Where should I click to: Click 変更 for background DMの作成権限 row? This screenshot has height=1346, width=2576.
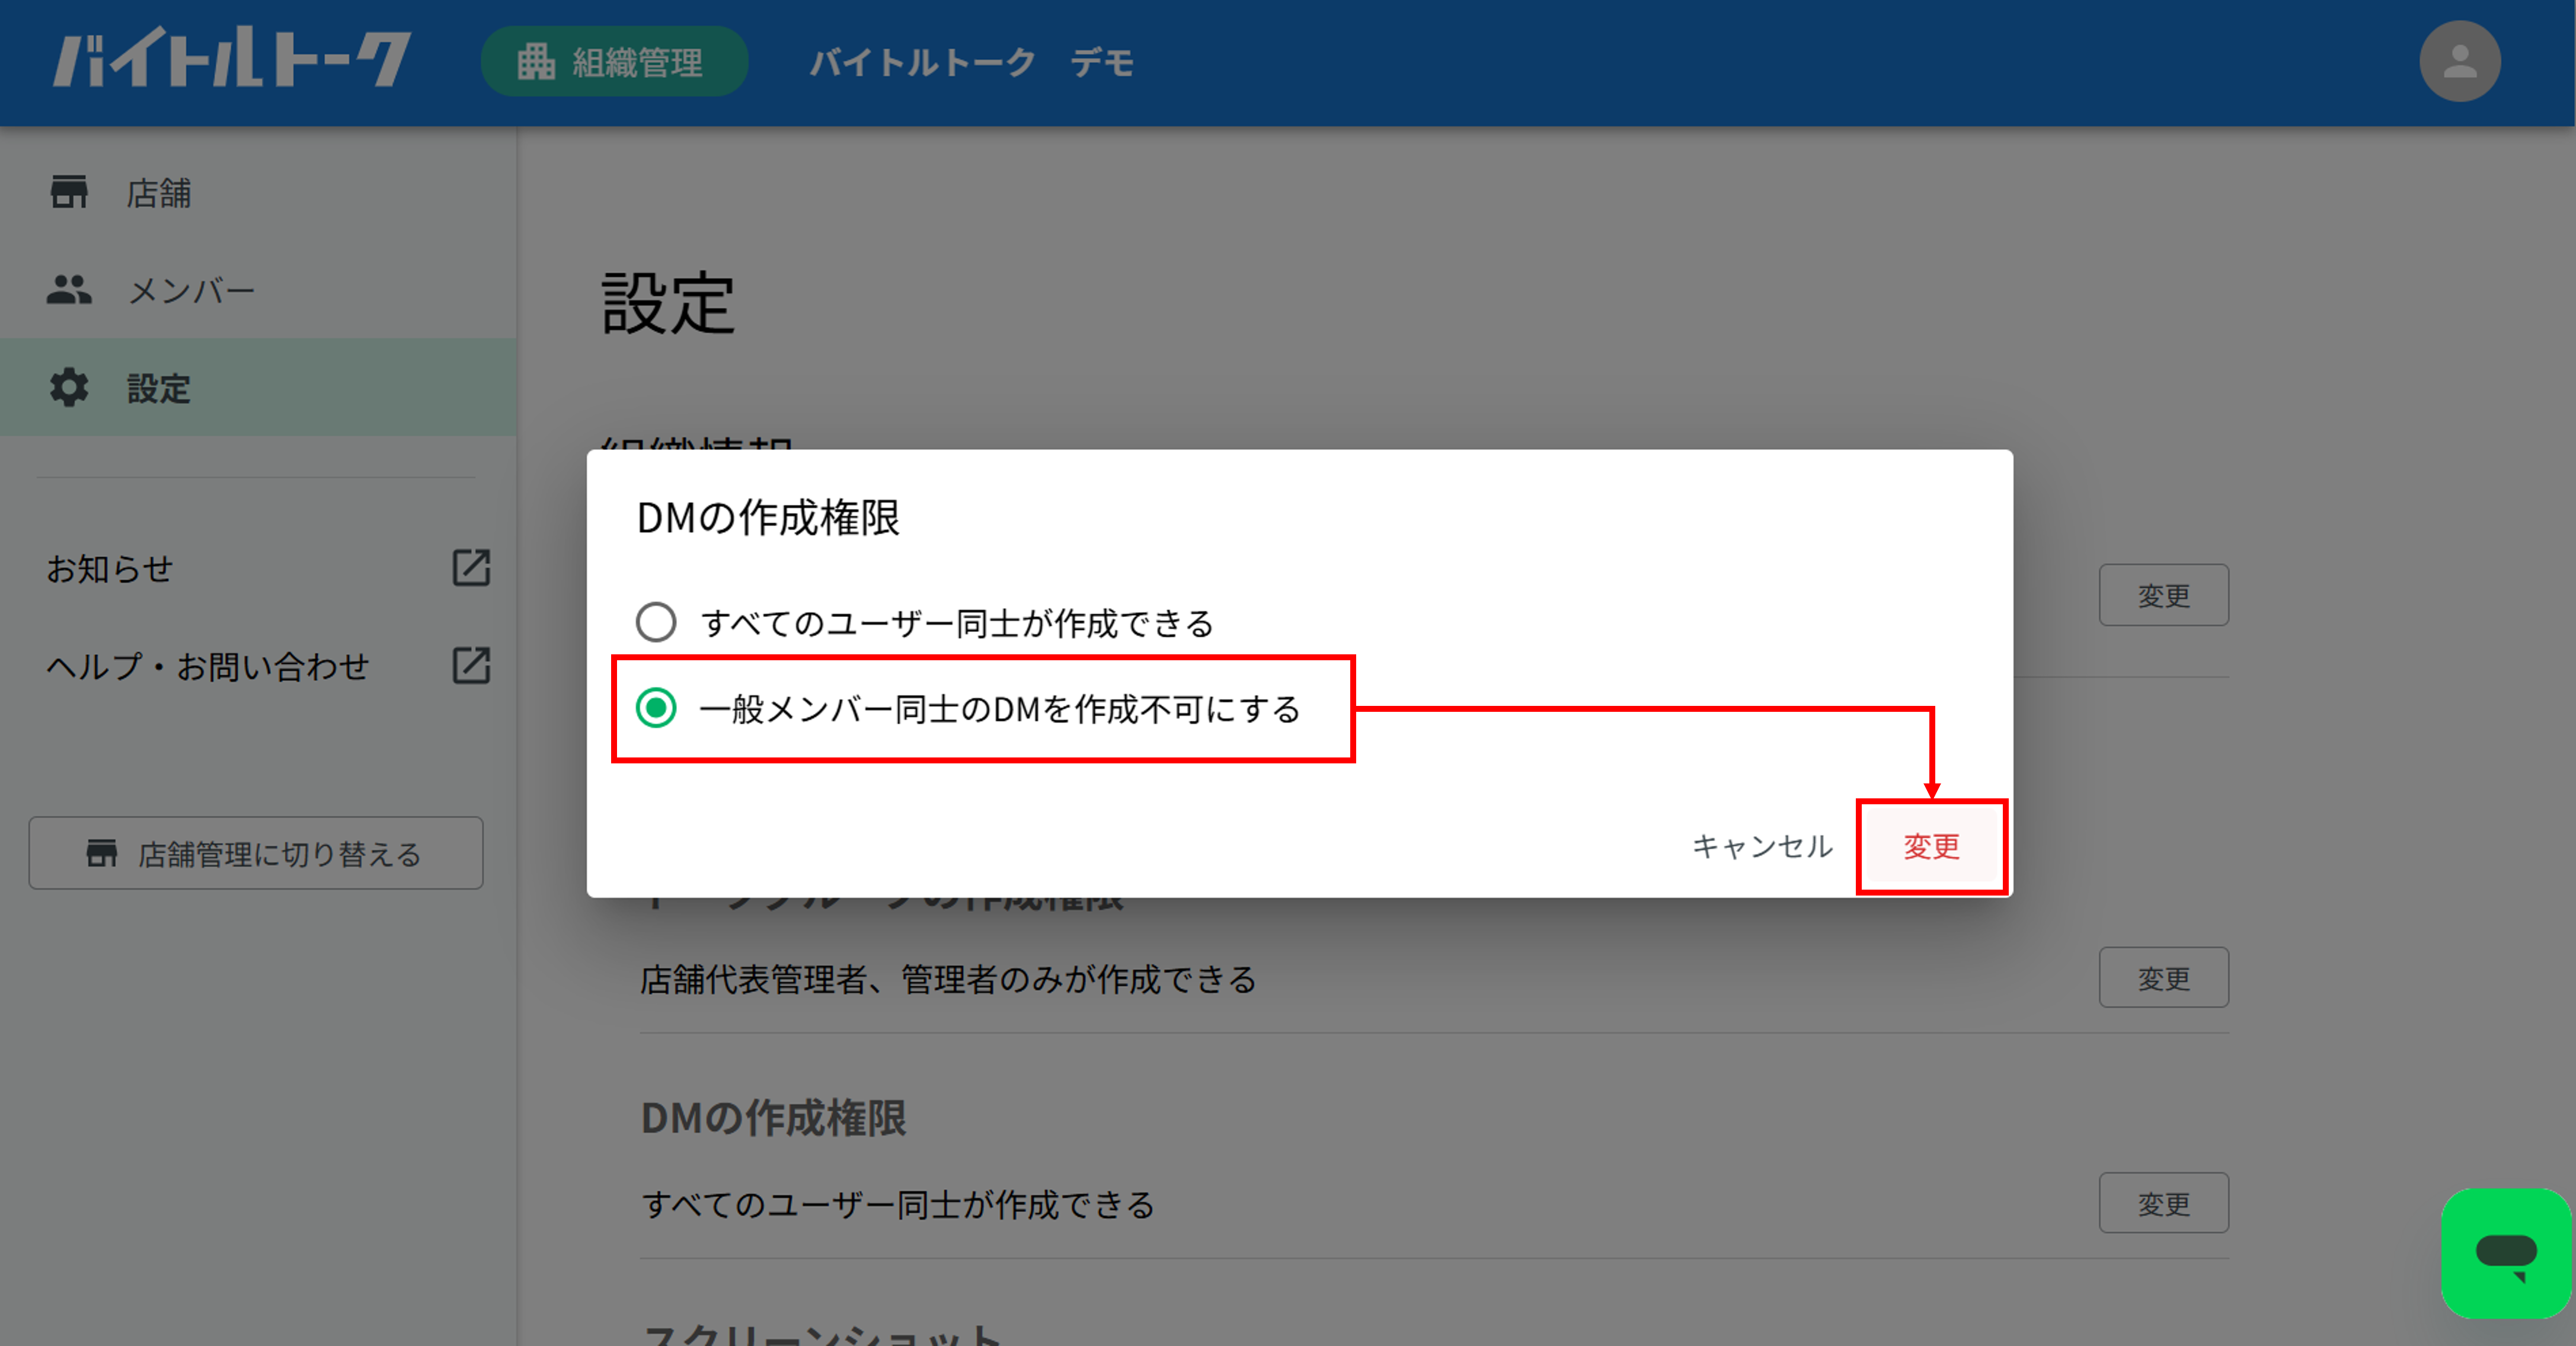[2163, 1203]
